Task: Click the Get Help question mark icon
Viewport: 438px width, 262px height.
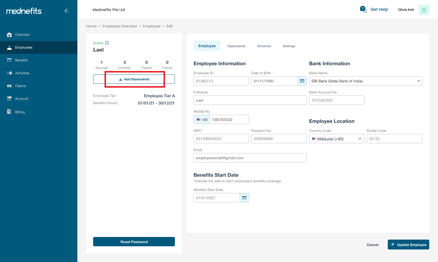Action: [363, 9]
